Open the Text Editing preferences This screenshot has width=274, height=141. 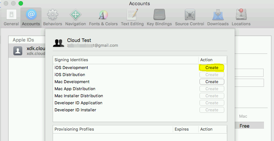pos(132,18)
